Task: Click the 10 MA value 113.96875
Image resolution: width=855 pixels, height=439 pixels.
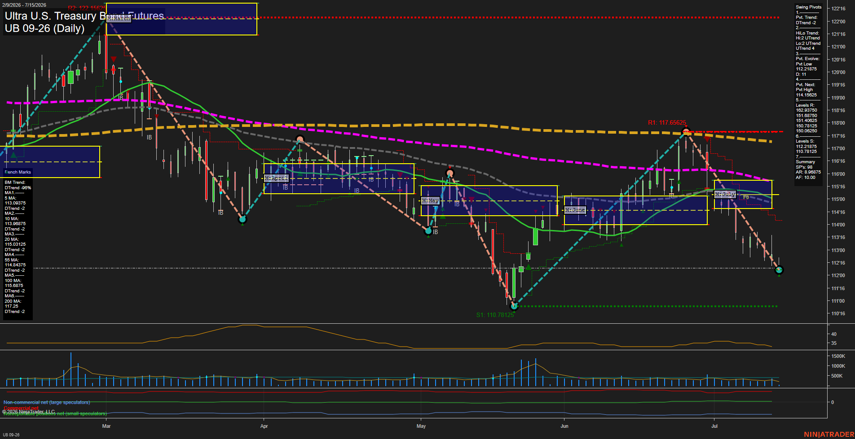Action: point(15,224)
